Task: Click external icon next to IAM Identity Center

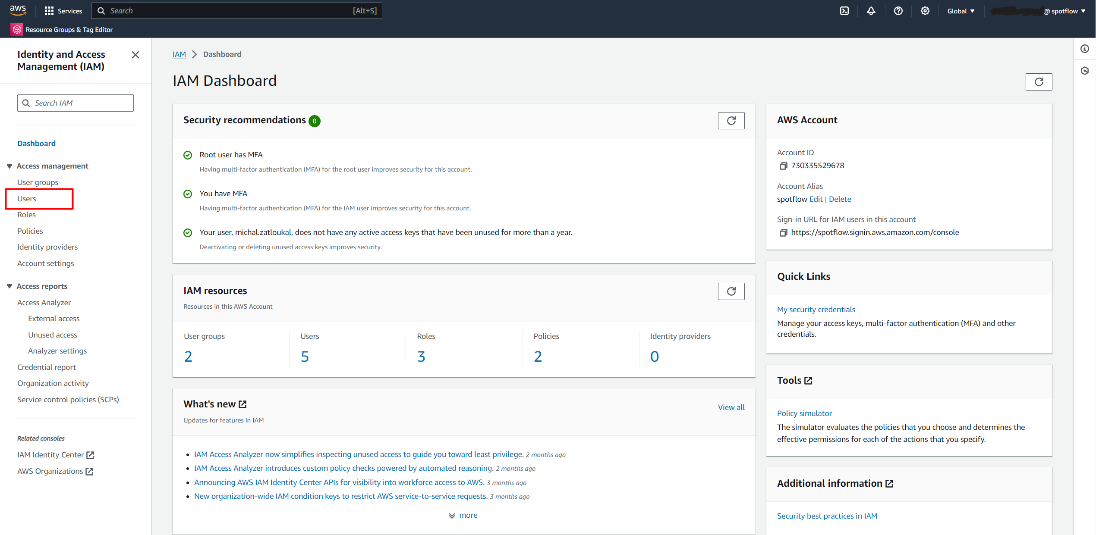Action: pyautogui.click(x=90, y=455)
